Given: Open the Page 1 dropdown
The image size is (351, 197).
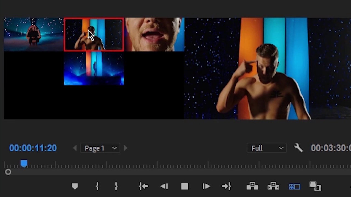Looking at the screenshot, I should pyautogui.click(x=100, y=148).
